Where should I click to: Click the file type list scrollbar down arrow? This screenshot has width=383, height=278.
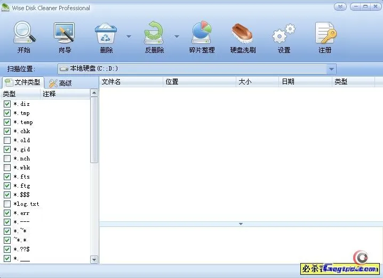(94, 260)
